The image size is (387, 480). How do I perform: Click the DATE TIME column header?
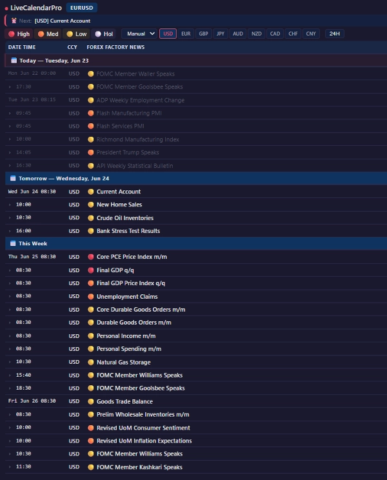22,47
